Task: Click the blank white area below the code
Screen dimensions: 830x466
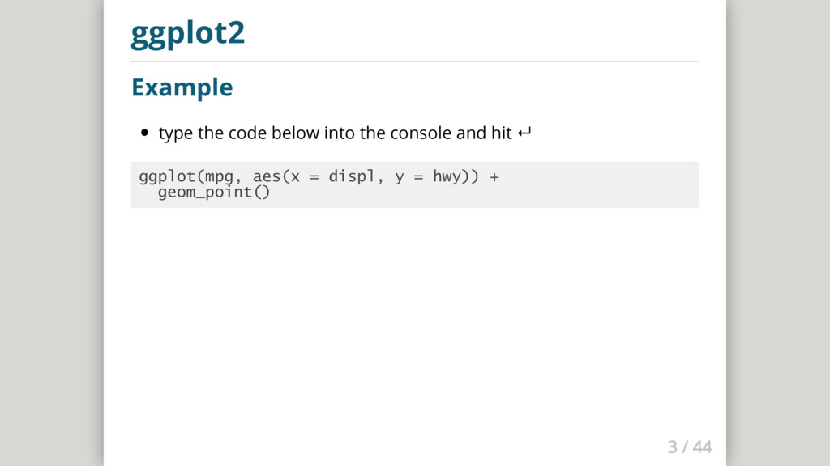Action: (414, 324)
